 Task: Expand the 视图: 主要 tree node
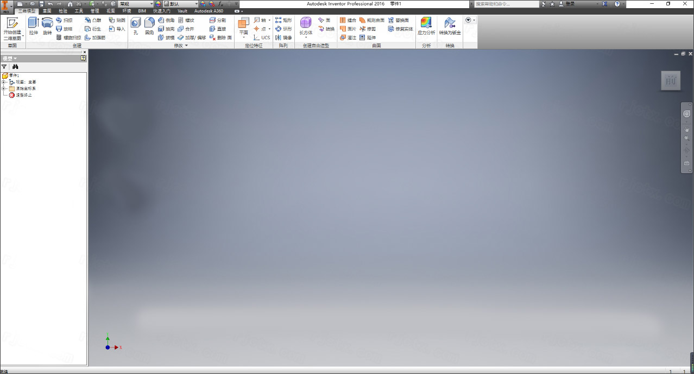pyautogui.click(x=3, y=81)
